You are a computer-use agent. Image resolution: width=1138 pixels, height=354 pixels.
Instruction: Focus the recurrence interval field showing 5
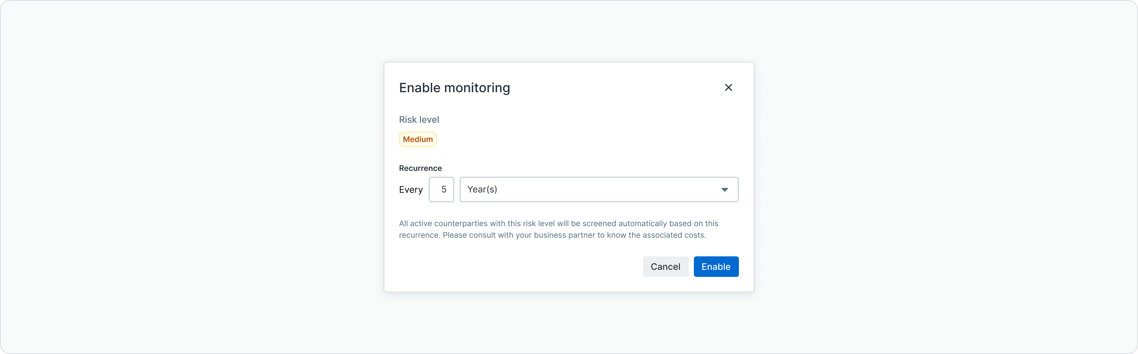pos(441,190)
